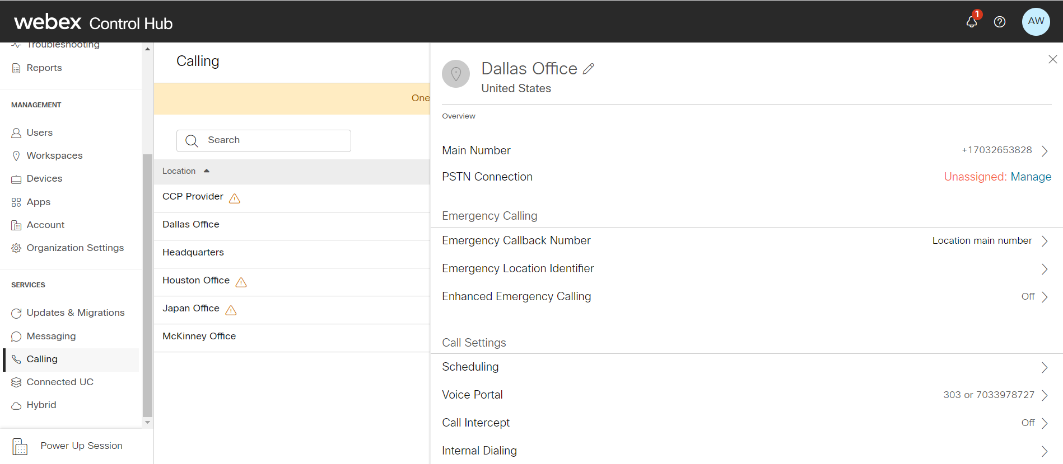Click the Power Up Session building icon
Image resolution: width=1063 pixels, height=464 pixels.
[x=20, y=447]
